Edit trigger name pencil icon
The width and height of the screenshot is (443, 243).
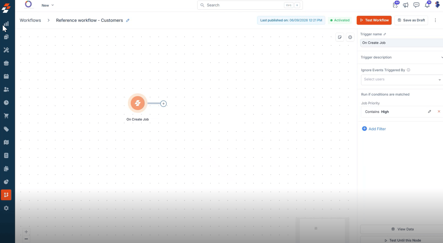[385, 34]
